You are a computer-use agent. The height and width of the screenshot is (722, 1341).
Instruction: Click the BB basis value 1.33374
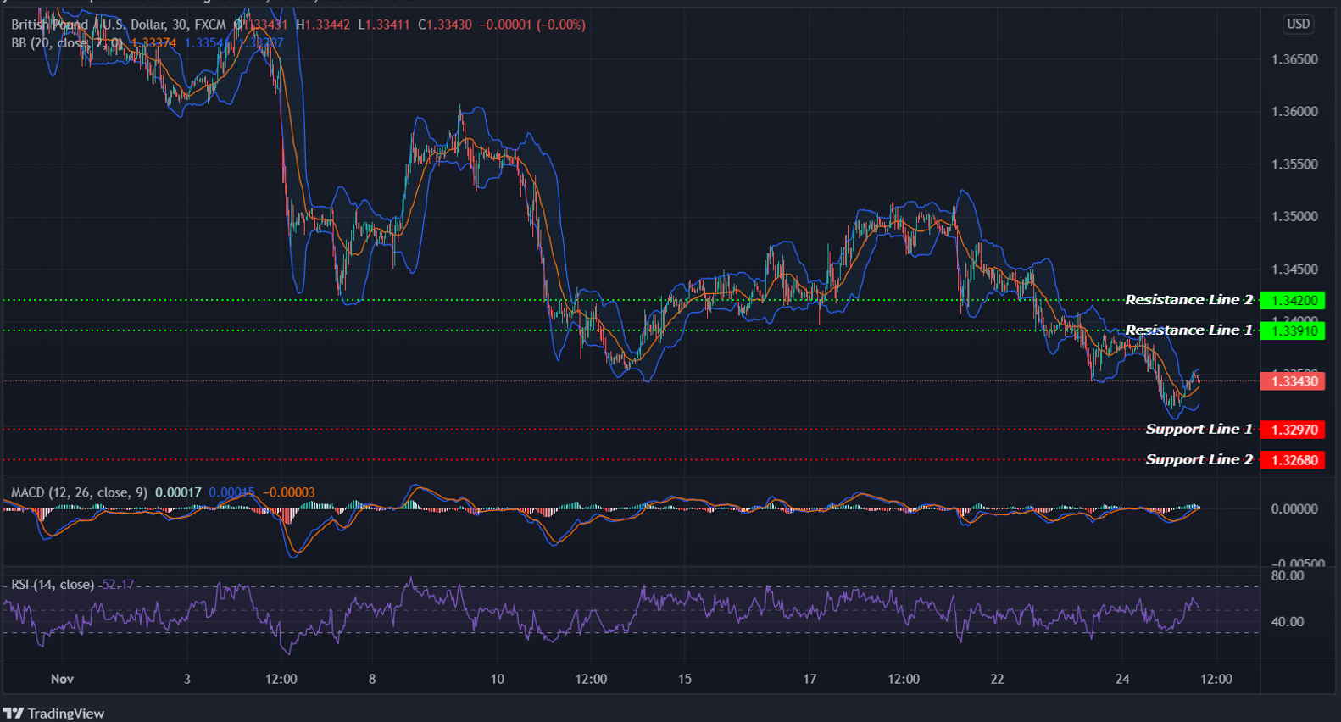[x=153, y=42]
